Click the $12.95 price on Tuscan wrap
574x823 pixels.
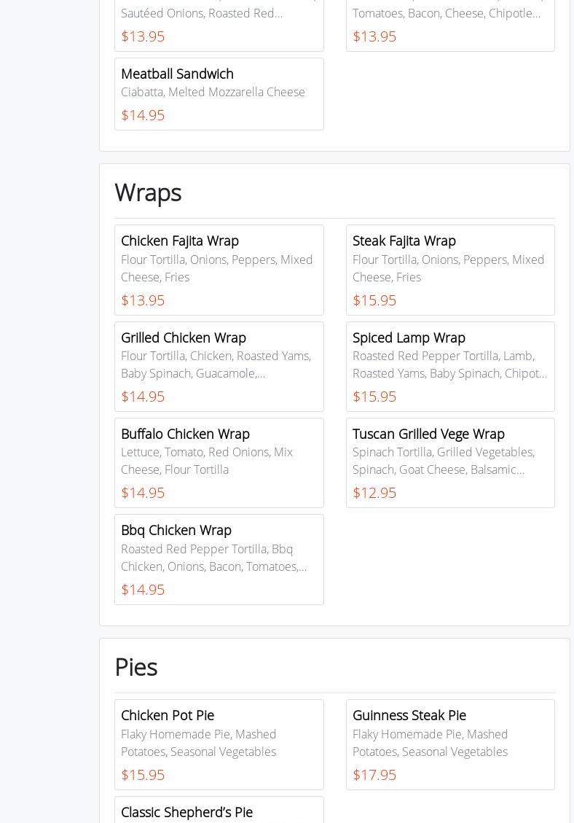pyautogui.click(x=374, y=493)
